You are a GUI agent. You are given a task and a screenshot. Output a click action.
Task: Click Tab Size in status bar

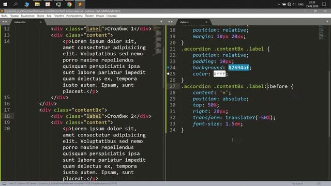coord(297,184)
